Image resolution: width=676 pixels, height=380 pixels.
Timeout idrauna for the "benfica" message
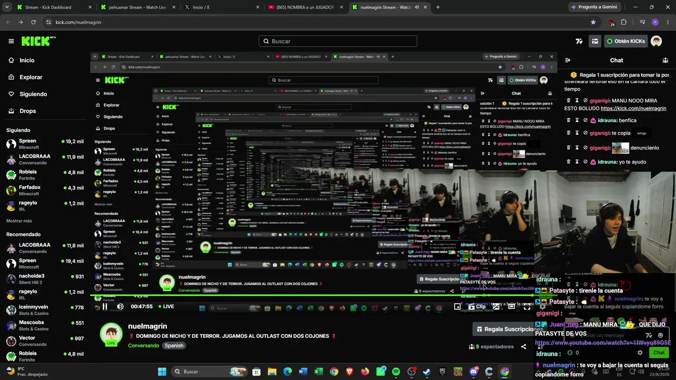pyautogui.click(x=577, y=120)
